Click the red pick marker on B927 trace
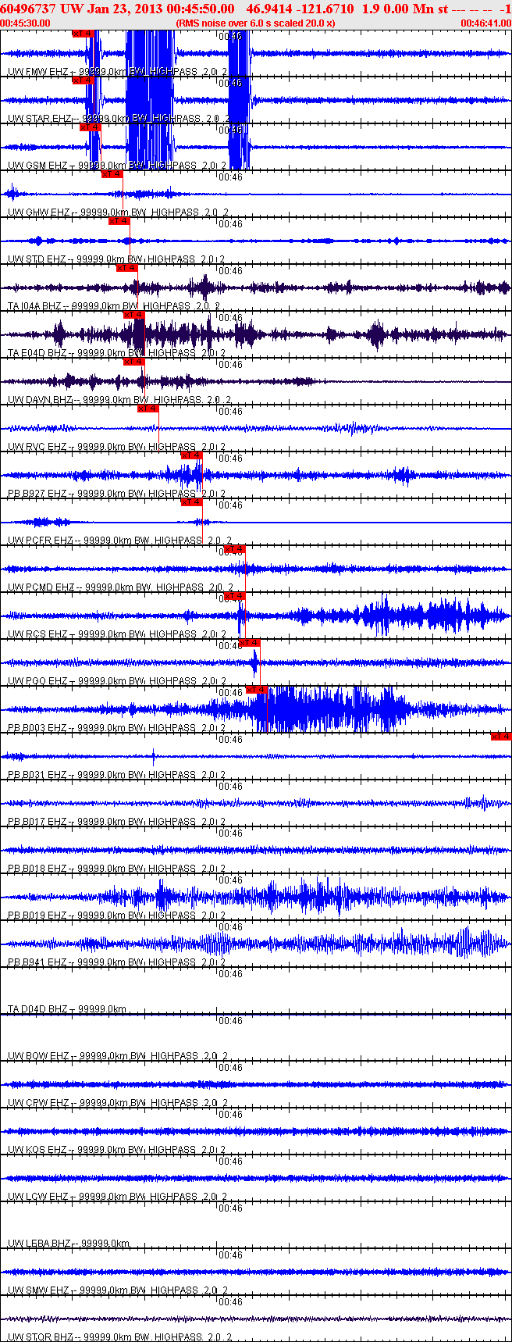512x1342 pixels. (x=191, y=455)
